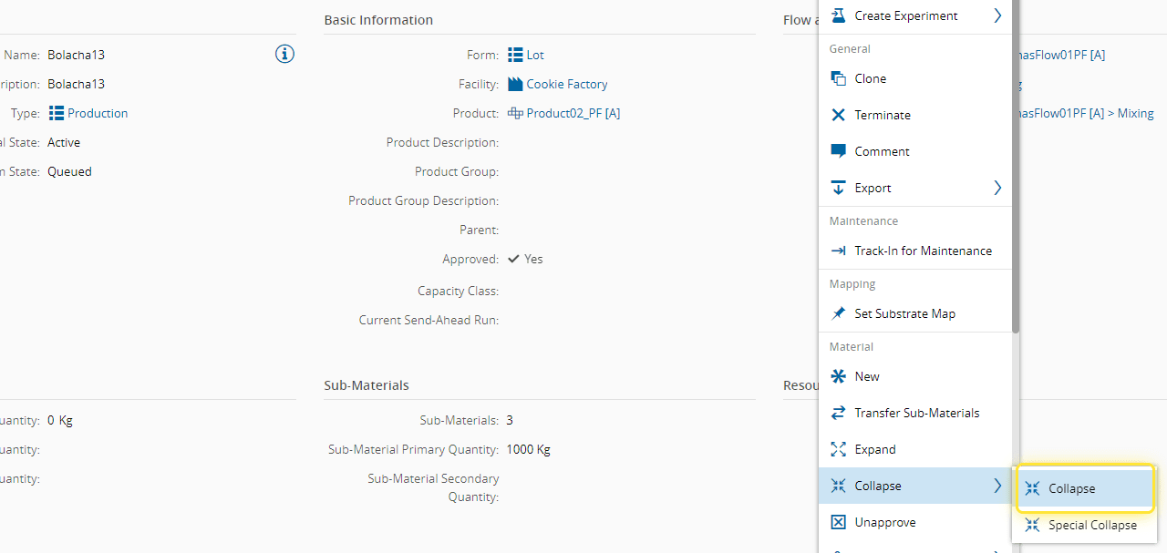Click the Terminate X icon
This screenshot has height=553, width=1167.
(839, 115)
